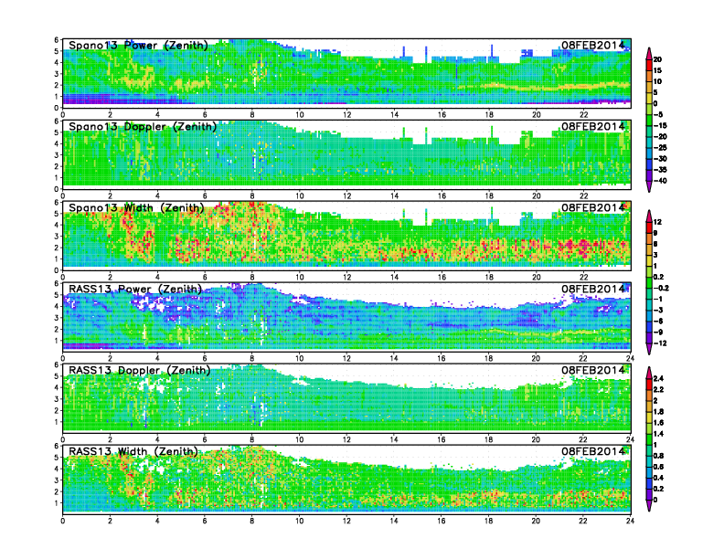The image size is (724, 559).
Task: Click the 08FEB2014 date in RASS13 Doppler panel
Action: pyautogui.click(x=593, y=370)
